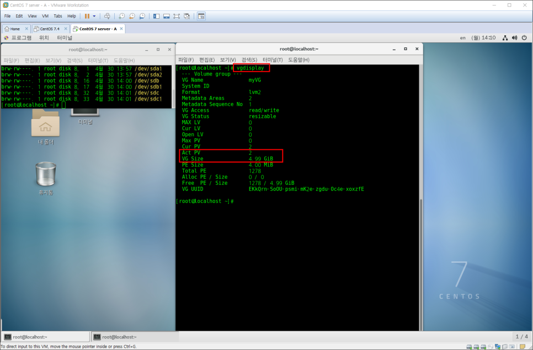Image resolution: width=533 pixels, height=350 pixels.
Task: Open 터미널(T) menu in left terminal
Action: coord(98,61)
